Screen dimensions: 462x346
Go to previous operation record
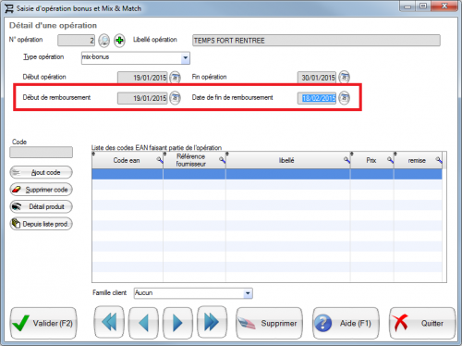tap(143, 323)
